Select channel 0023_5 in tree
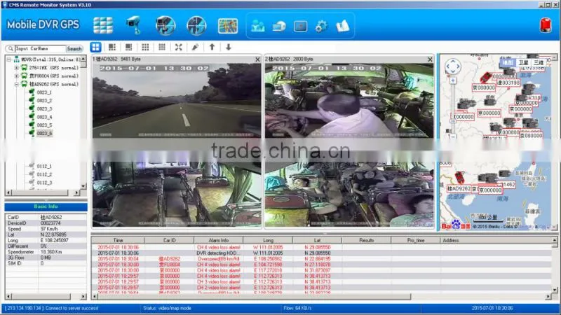Screen dimensions: 561x315 44,125
